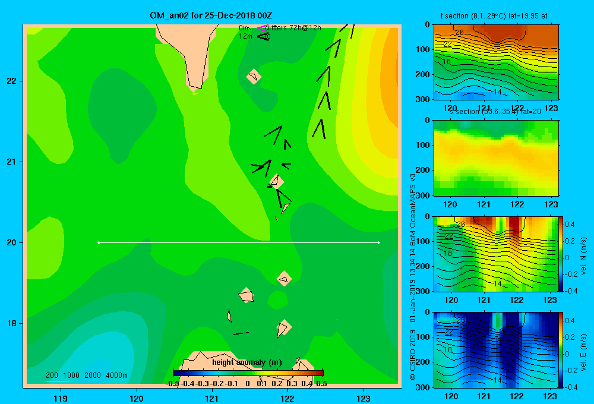Open the temperature section plot
594x404 pixels.
coord(496,62)
